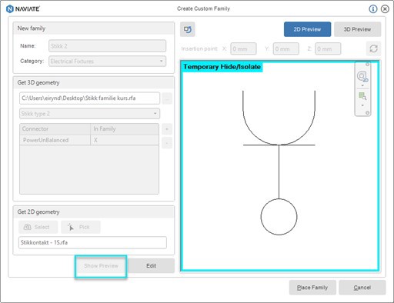This screenshot has height=303, width=394.
Task: Click the insertion point Y field
Action: pyautogui.click(x=285, y=48)
